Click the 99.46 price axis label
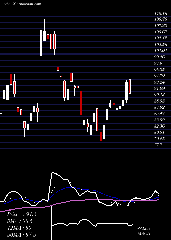This screenshot has width=171, height=240. [159, 57]
